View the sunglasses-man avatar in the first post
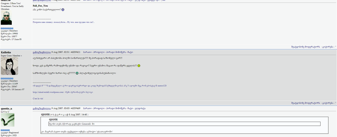This screenshot has height=137, width=337. click(x=6, y=18)
